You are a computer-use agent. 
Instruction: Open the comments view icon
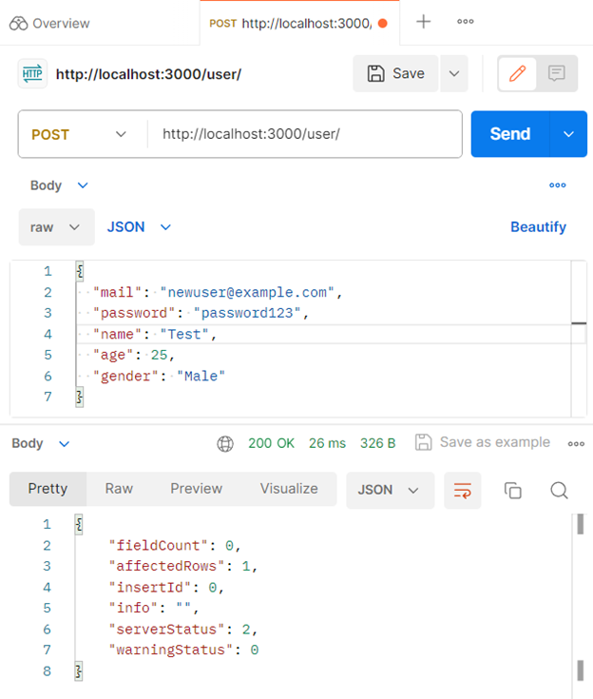pos(557,74)
